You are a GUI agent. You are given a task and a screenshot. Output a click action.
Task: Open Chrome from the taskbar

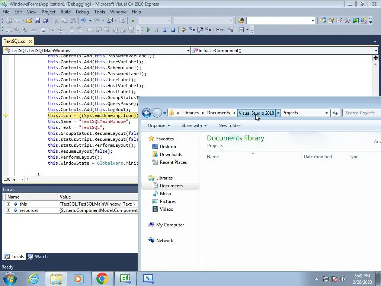[x=102, y=279]
